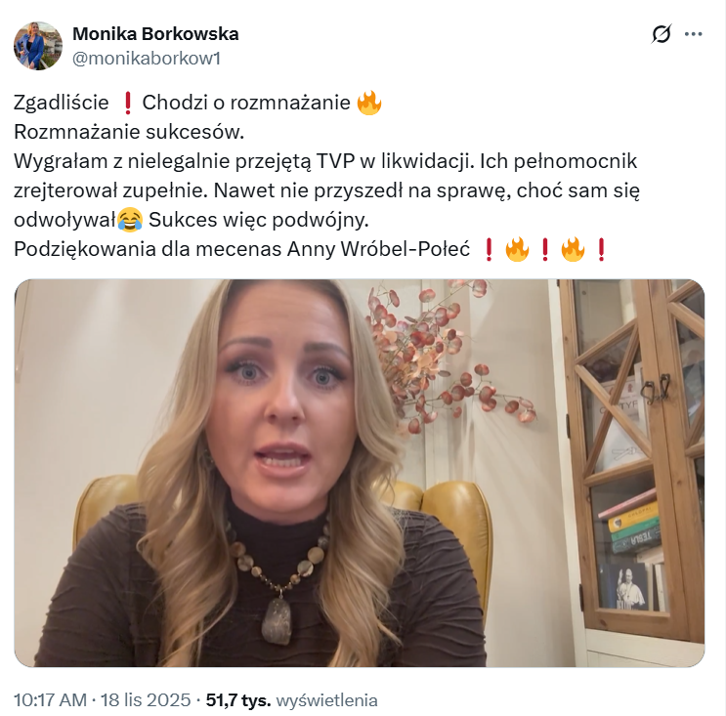This screenshot has width=726, height=716.
Task: Click the Monika Borkowska display name
Action: pos(155,34)
